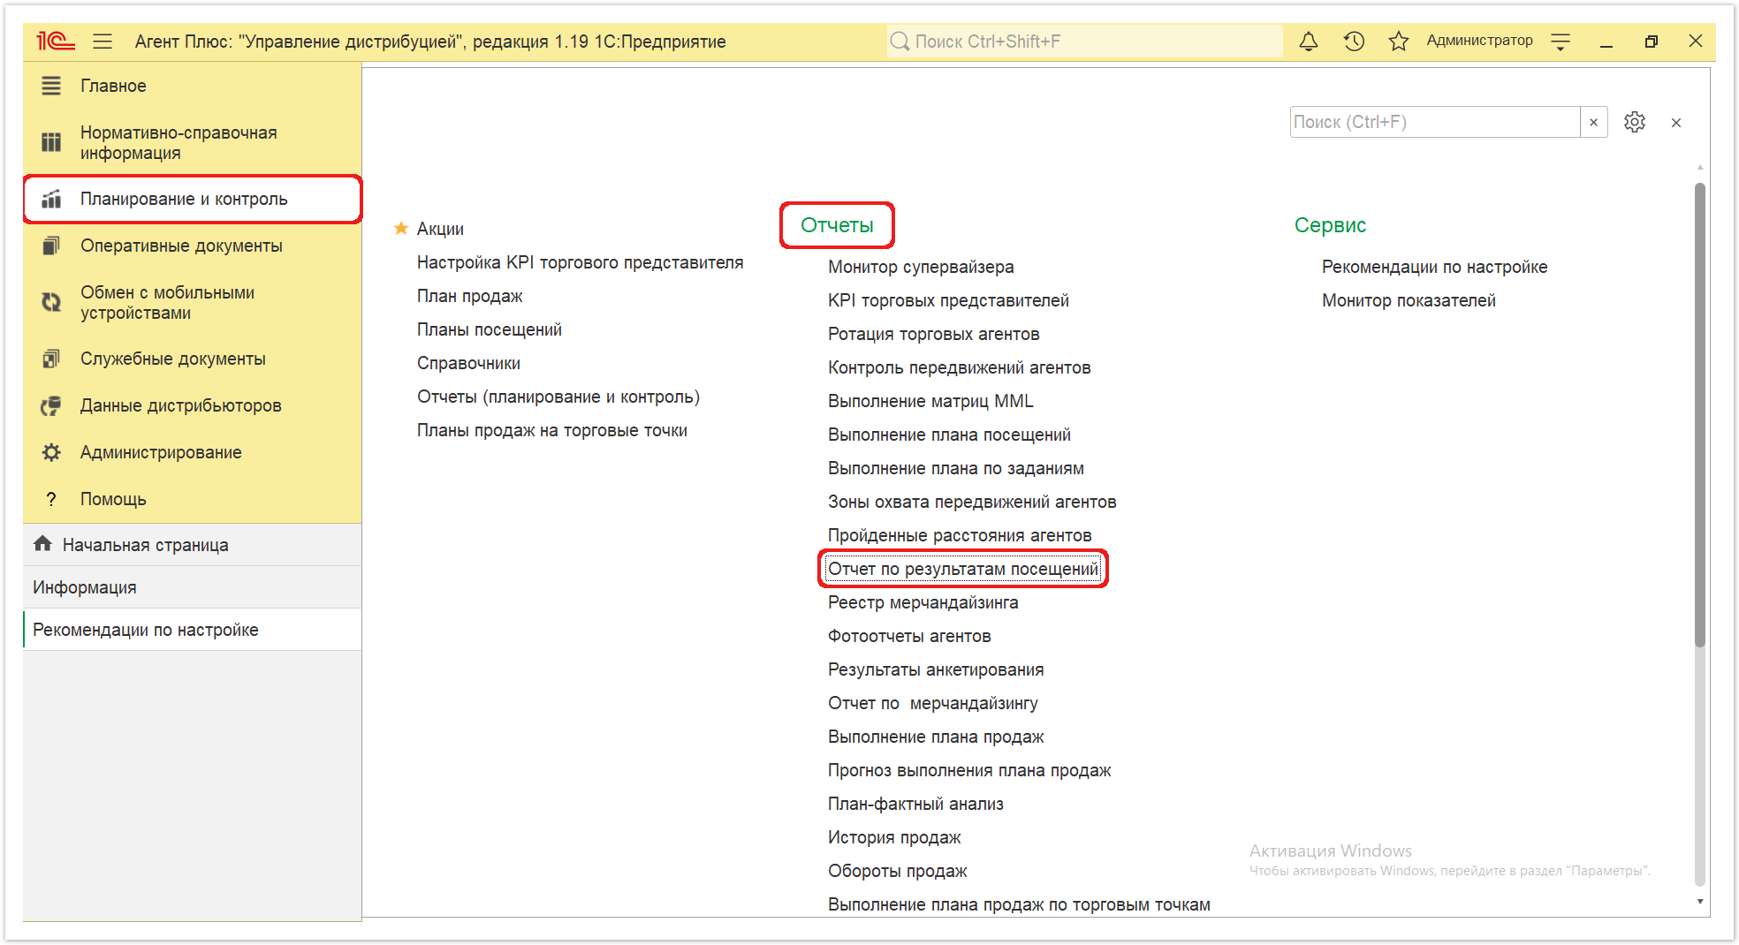Image resolution: width=1739 pixels, height=945 pixels.
Task: Open Отчет по результатам посещений
Action: tap(963, 569)
